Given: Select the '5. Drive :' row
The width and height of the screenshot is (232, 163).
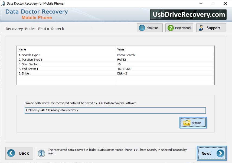Looking at the screenshot, I should (115, 73).
